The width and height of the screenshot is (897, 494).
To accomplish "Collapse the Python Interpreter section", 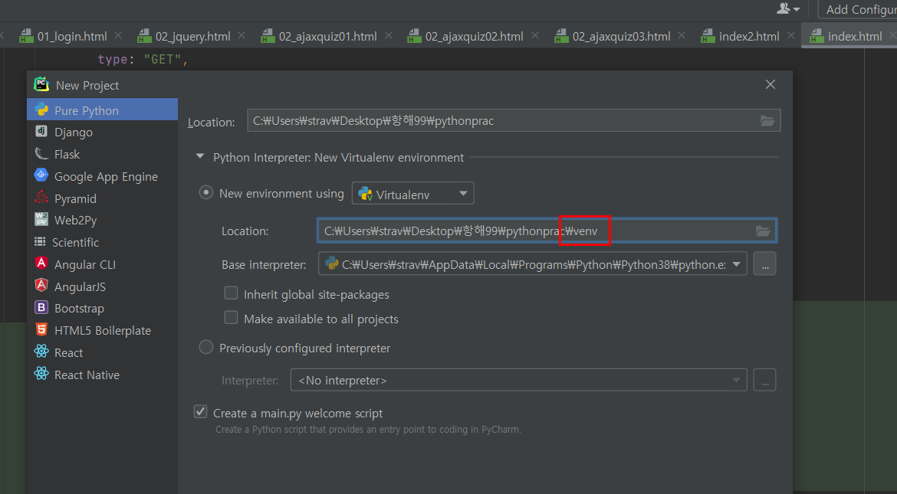I will click(199, 157).
